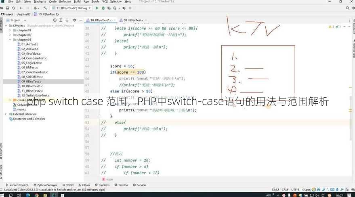355x197 pixels.
Task: Click the 53:12 caret position indicator
Action: 275,189
